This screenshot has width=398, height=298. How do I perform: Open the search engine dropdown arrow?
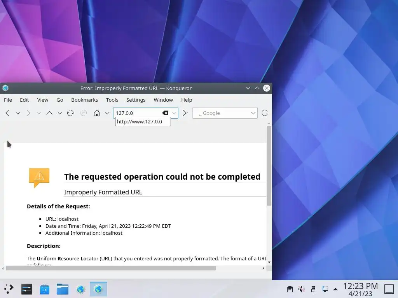point(253,113)
